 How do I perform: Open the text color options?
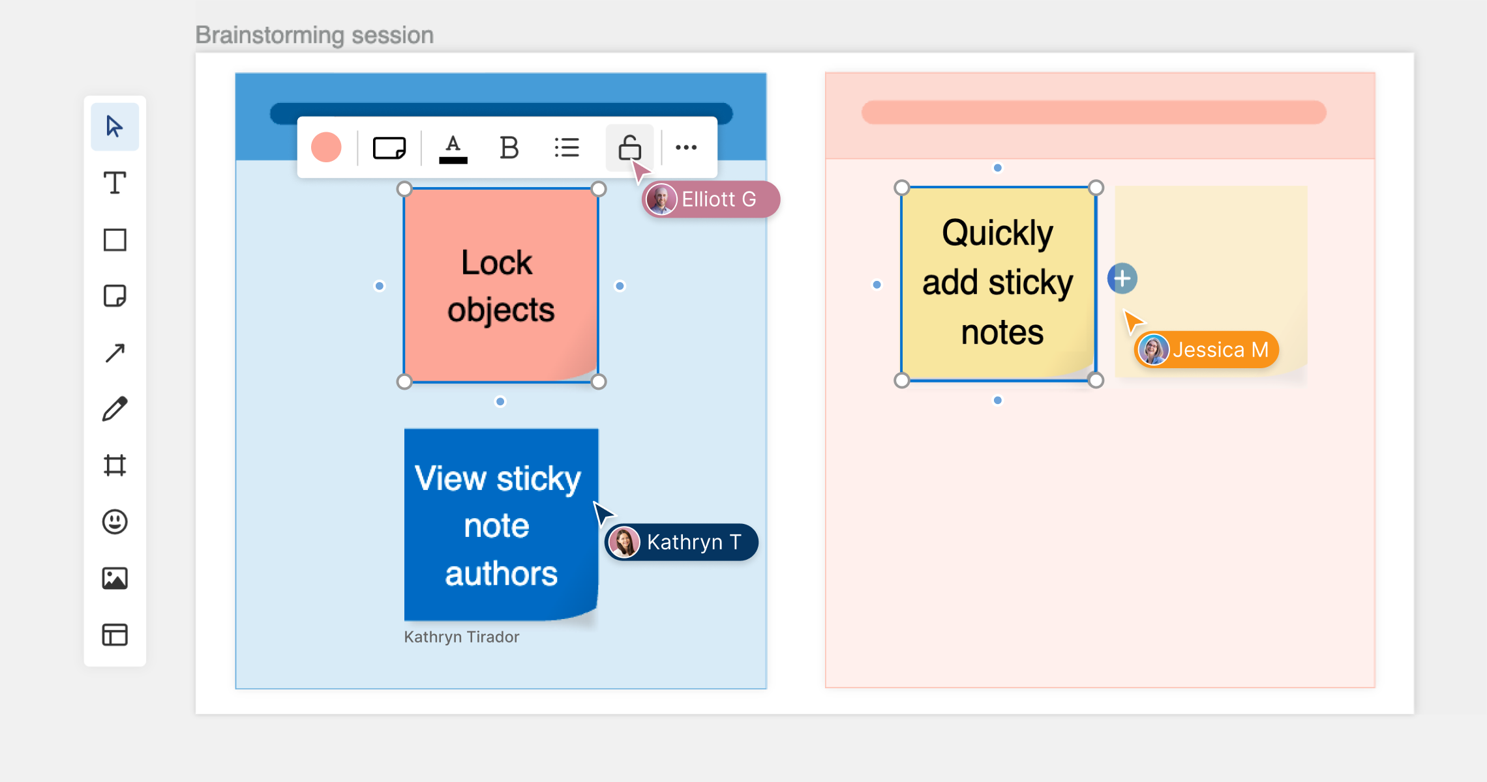click(453, 148)
